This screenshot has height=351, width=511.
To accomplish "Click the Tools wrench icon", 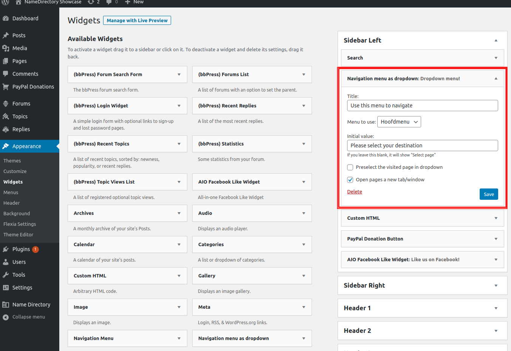I will click(6, 275).
